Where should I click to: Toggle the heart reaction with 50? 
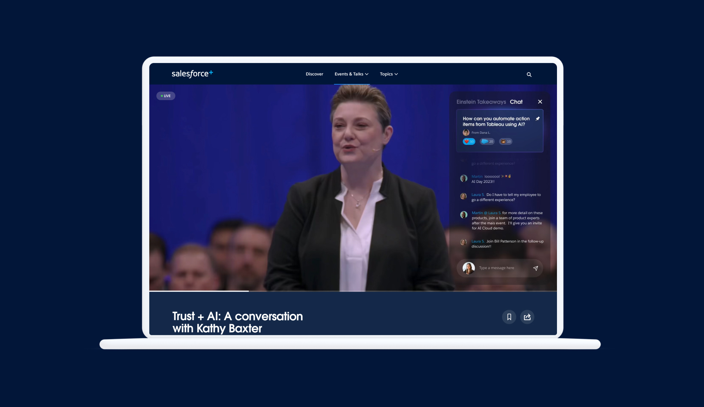tap(469, 142)
